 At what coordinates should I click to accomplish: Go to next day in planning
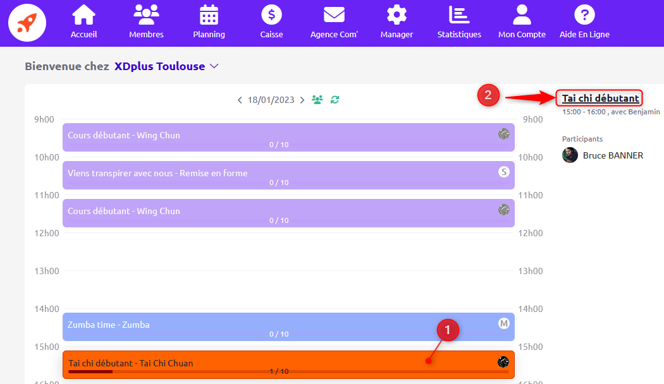tap(302, 100)
